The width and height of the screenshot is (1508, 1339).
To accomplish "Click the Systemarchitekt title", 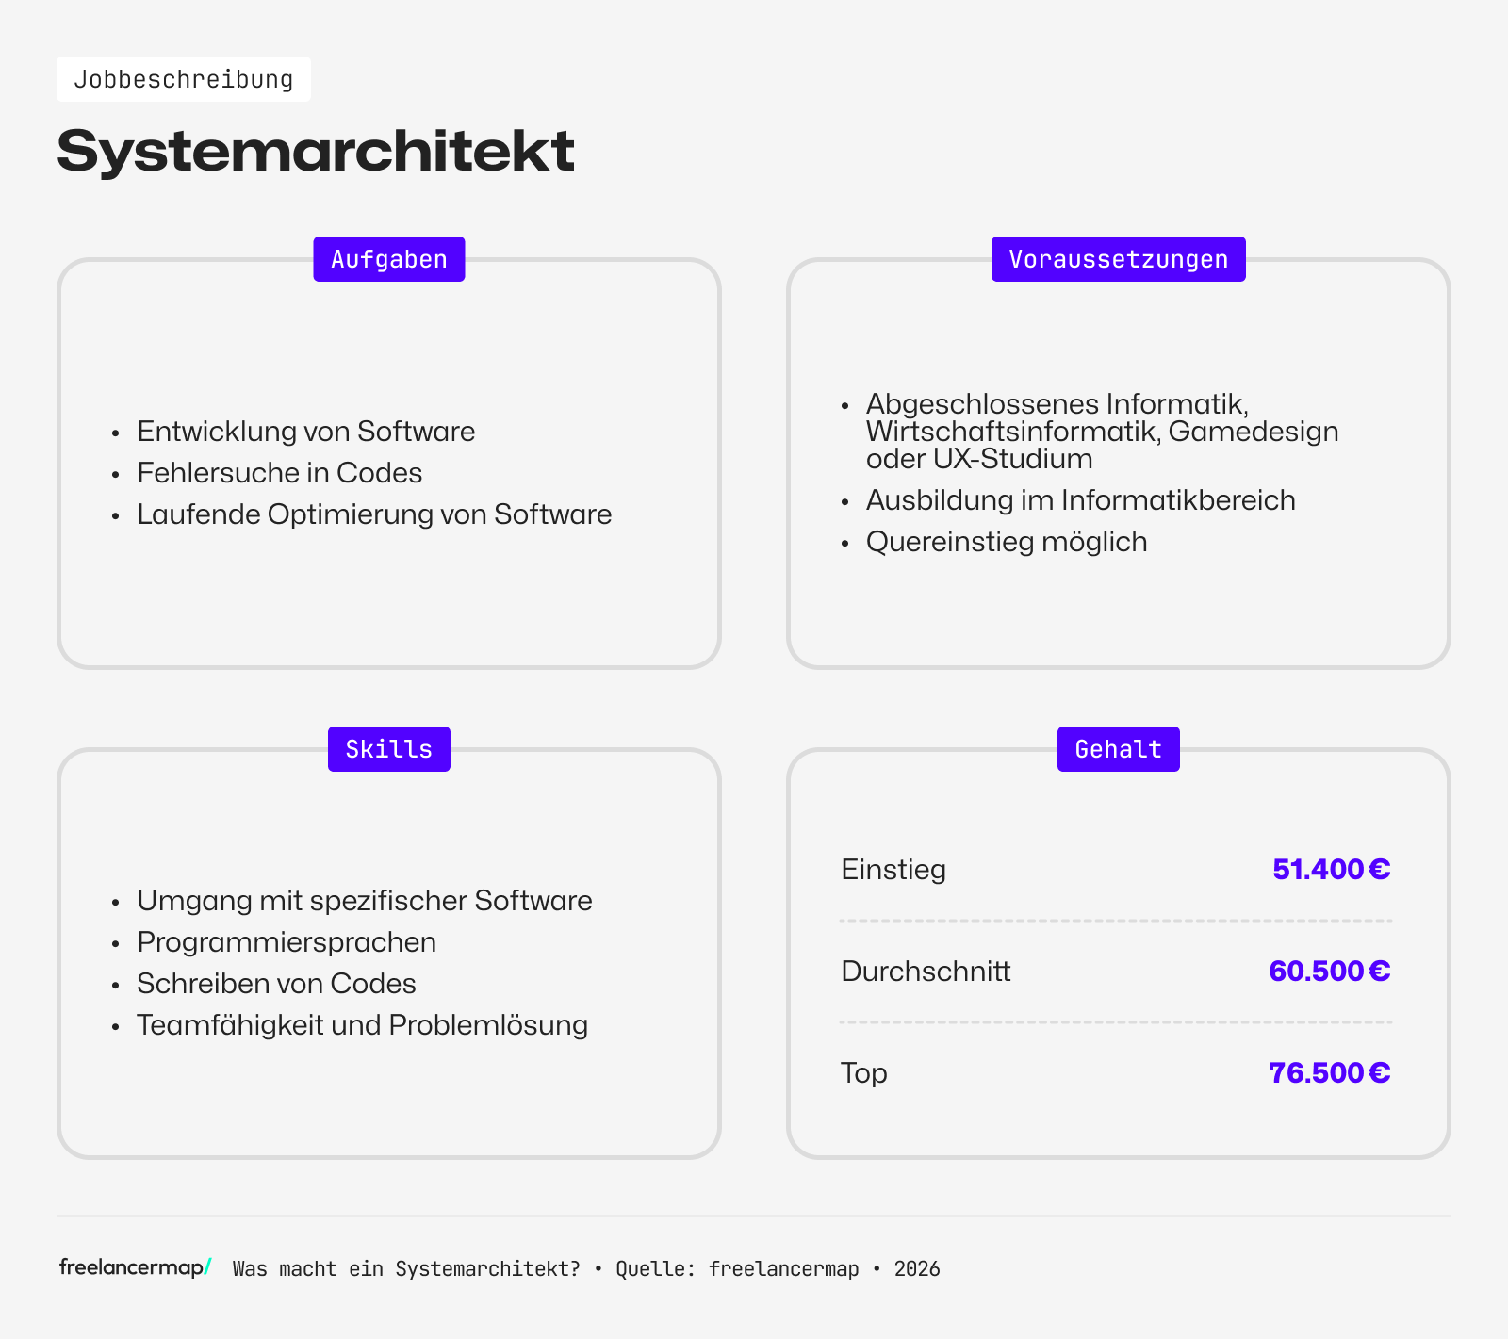I will (x=316, y=149).
